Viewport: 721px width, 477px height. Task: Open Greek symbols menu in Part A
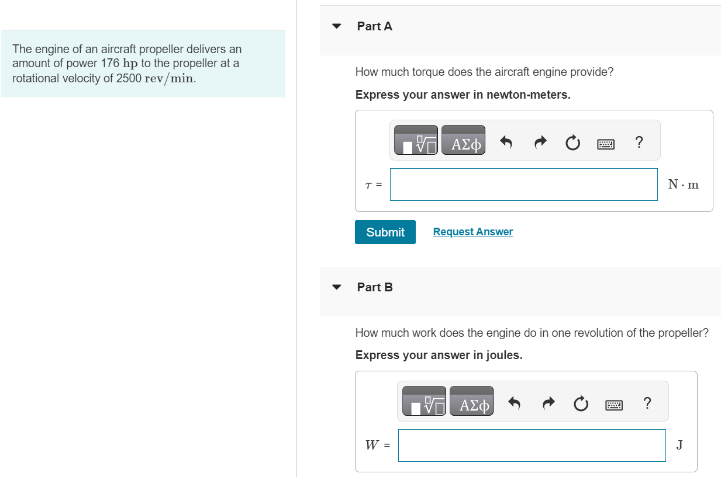463,140
